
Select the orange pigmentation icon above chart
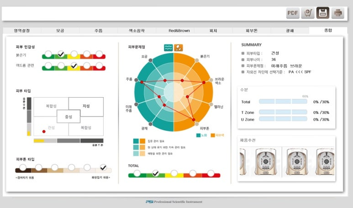tap(179, 47)
